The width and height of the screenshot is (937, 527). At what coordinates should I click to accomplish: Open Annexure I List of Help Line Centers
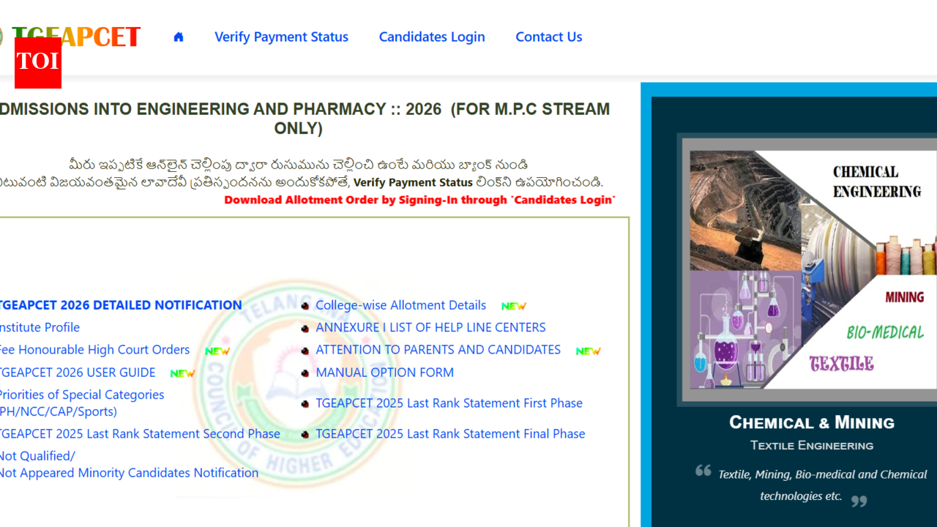point(430,327)
